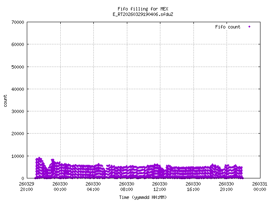
Task: Click the highest data peak near 9000
Action: tap(39, 158)
